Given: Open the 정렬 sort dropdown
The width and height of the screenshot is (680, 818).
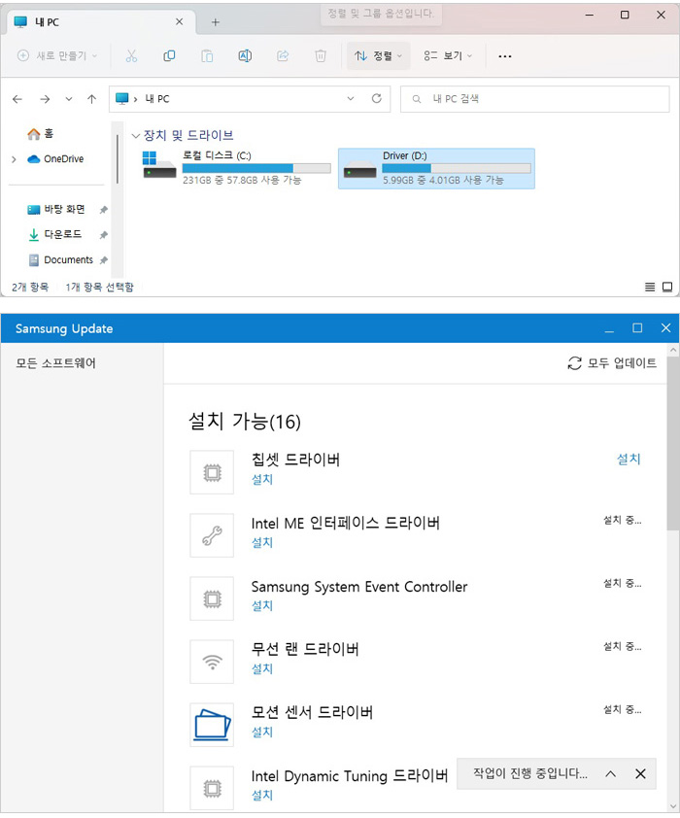Looking at the screenshot, I should (x=378, y=55).
